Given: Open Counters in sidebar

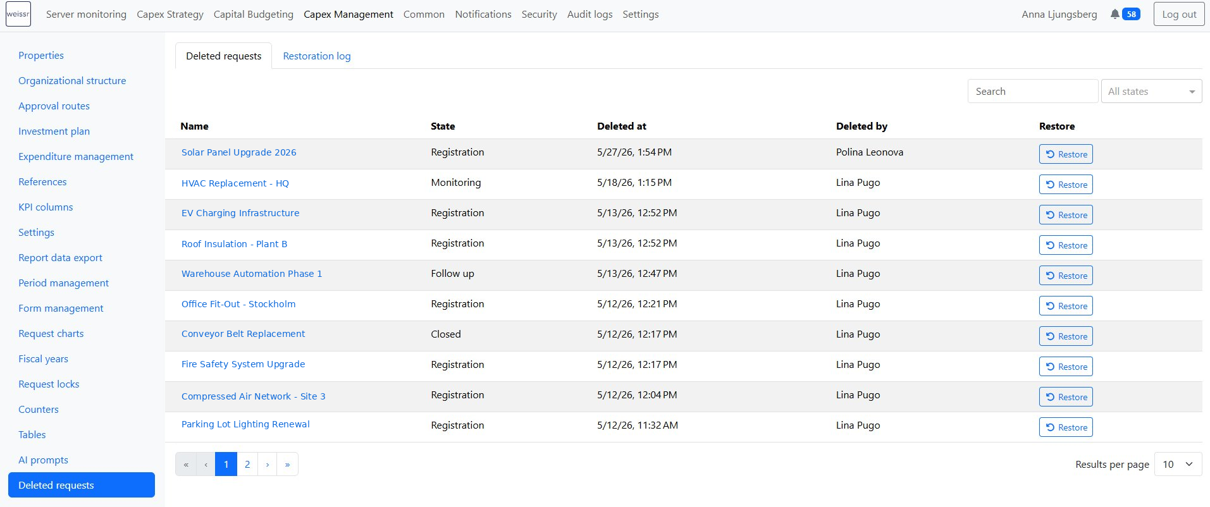Looking at the screenshot, I should [39, 409].
